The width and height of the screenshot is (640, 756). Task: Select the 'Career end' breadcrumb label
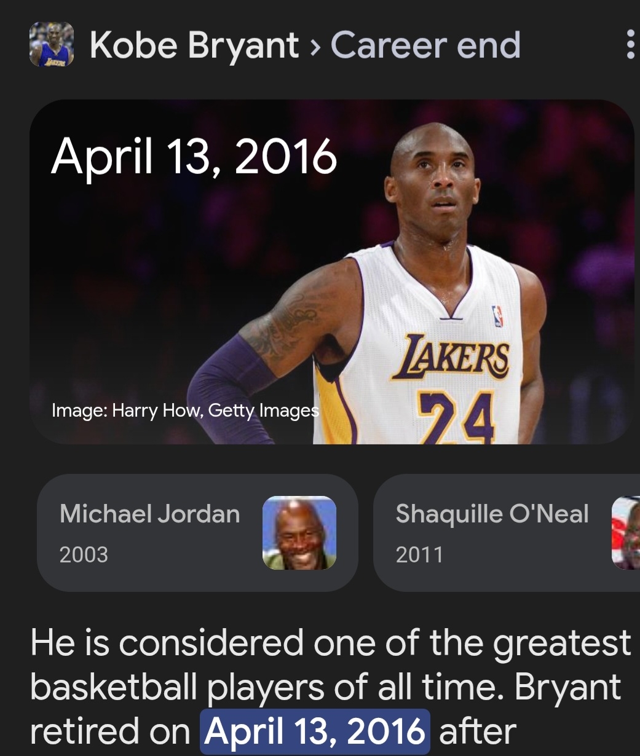pos(425,45)
